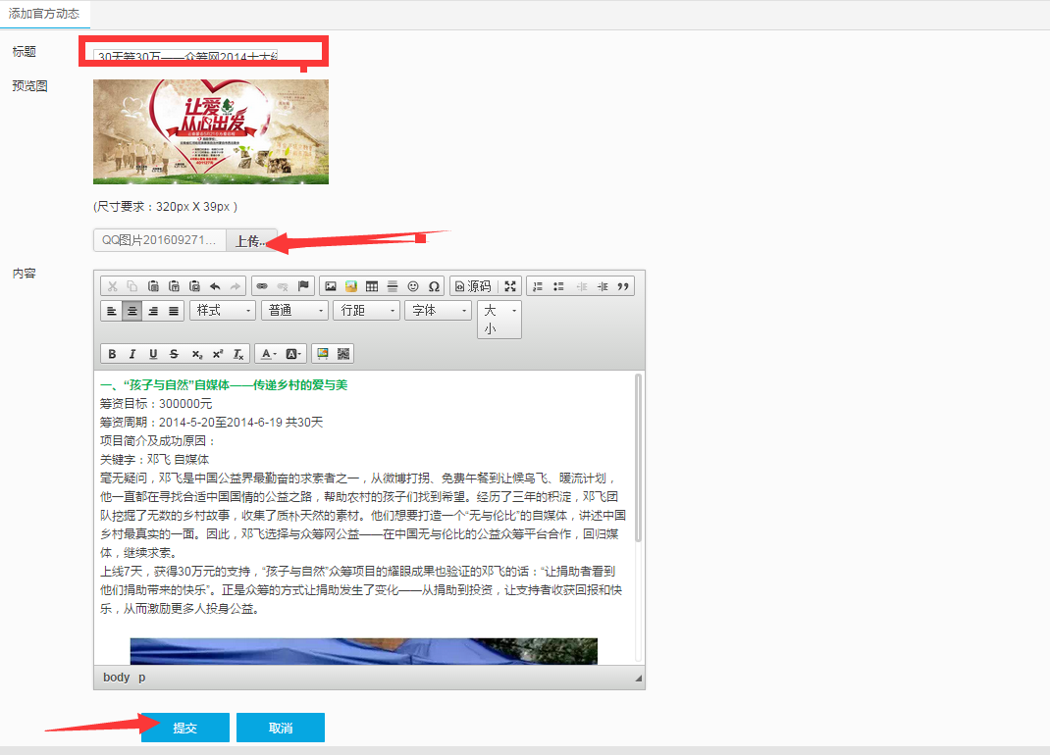Screen dimensions: 1050x755
Task: Expand the 字体 font dropdown
Action: pyautogui.click(x=438, y=311)
